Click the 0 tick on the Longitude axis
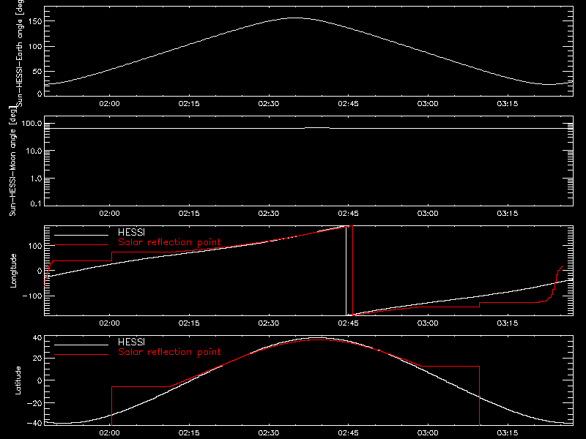Viewport: 586px width, 439px height. coord(40,271)
